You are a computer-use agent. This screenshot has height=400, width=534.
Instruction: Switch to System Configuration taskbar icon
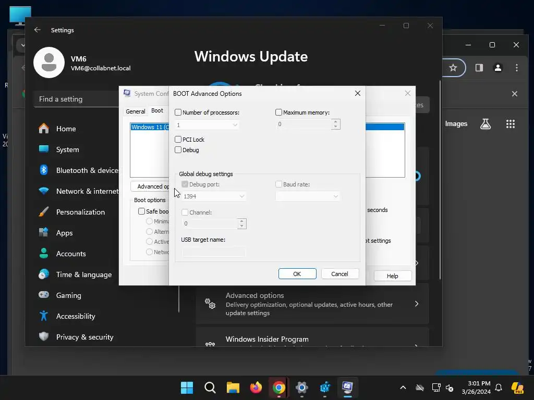pos(347,387)
